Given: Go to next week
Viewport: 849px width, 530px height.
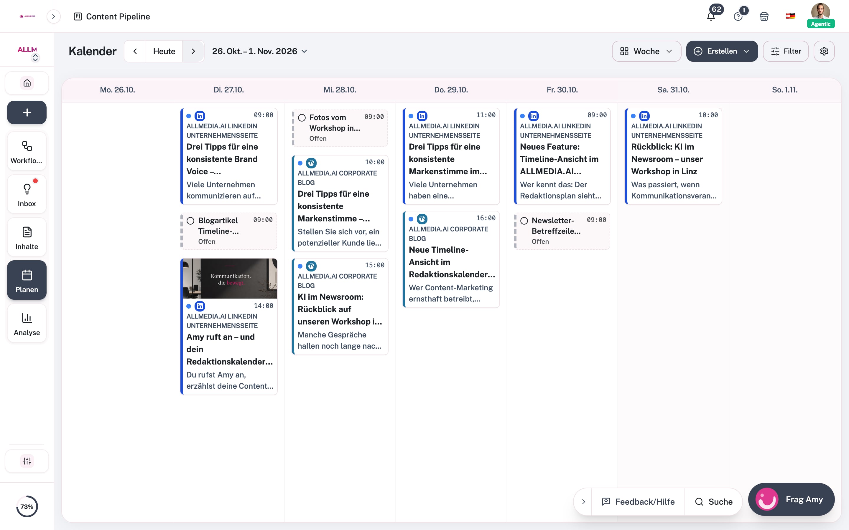Looking at the screenshot, I should pos(193,51).
